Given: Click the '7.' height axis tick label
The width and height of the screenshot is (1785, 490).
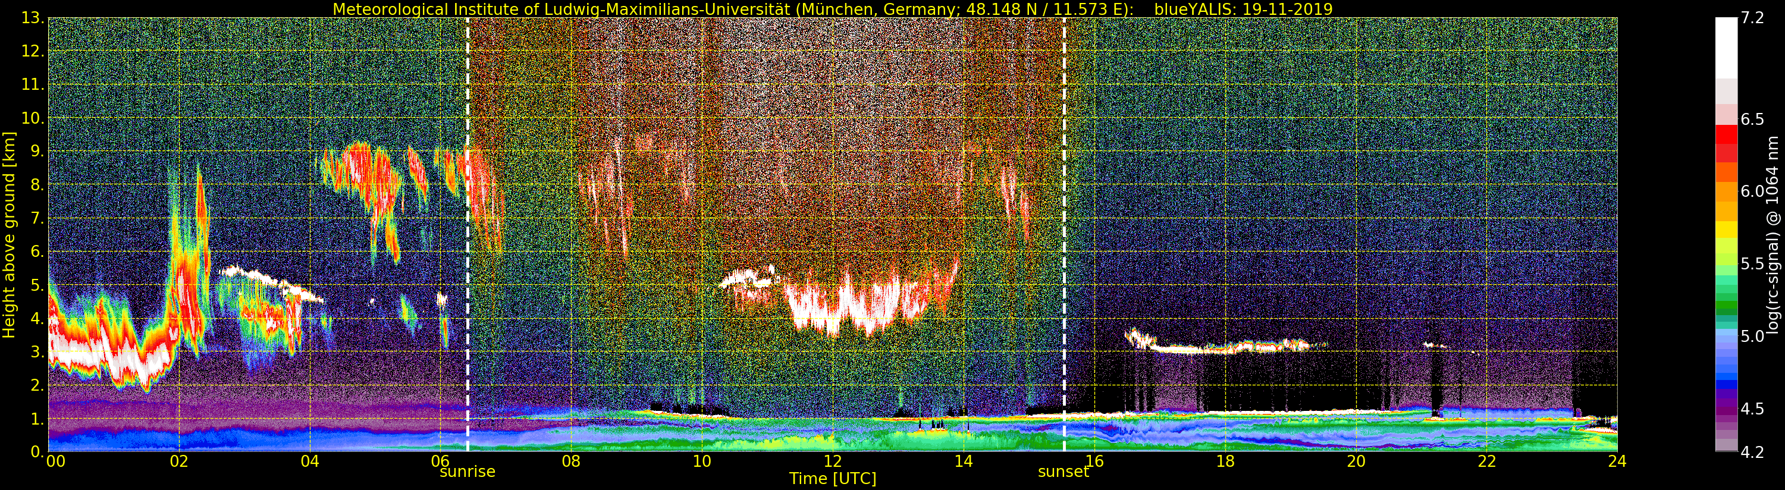Looking at the screenshot, I should tap(37, 219).
